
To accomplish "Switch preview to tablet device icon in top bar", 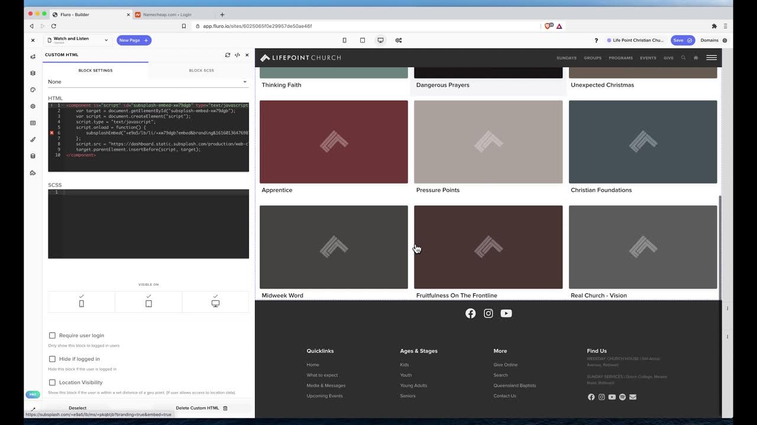I will click(x=363, y=40).
